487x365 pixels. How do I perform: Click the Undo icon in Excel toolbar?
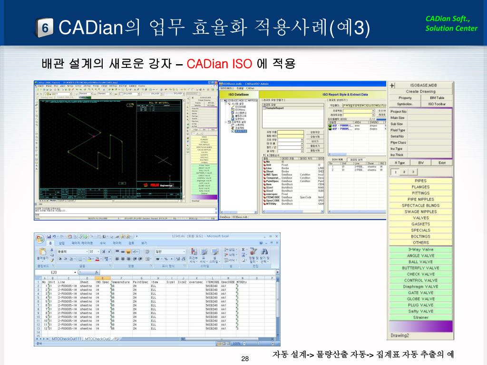click(x=54, y=237)
